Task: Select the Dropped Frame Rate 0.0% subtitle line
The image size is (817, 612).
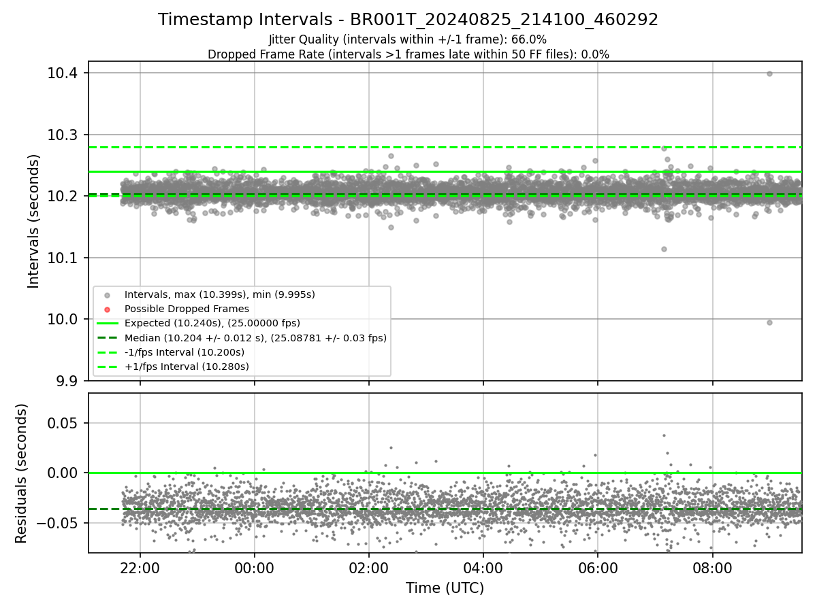Action: tap(408, 54)
